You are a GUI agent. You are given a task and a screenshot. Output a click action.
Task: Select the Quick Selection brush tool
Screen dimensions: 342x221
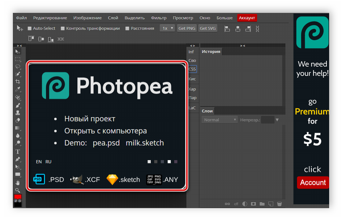tap(18, 74)
